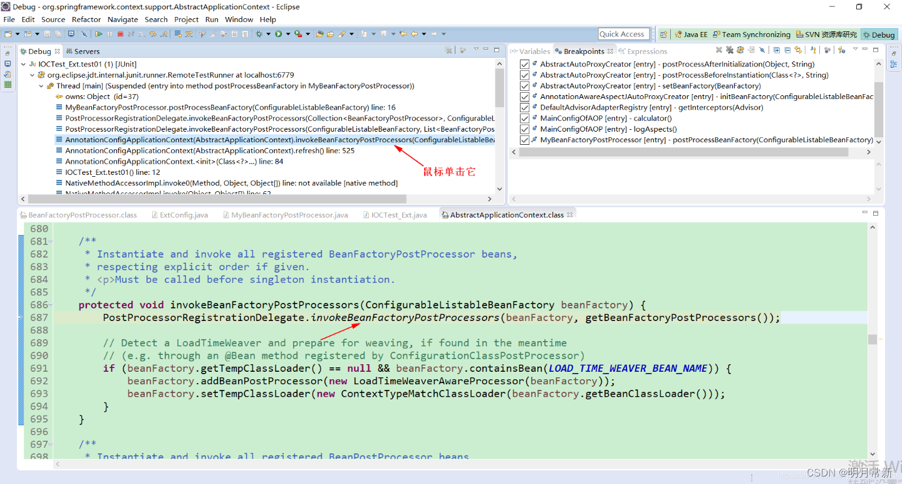This screenshot has width=902, height=484.
Task: Click the Save All toolbar icon
Action: coord(58,34)
